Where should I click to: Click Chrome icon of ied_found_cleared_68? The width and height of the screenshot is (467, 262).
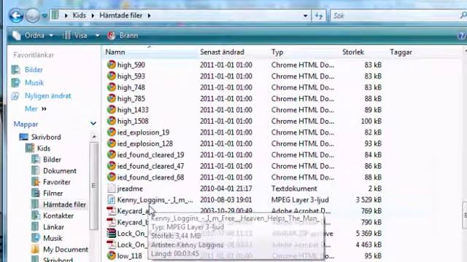(x=112, y=177)
